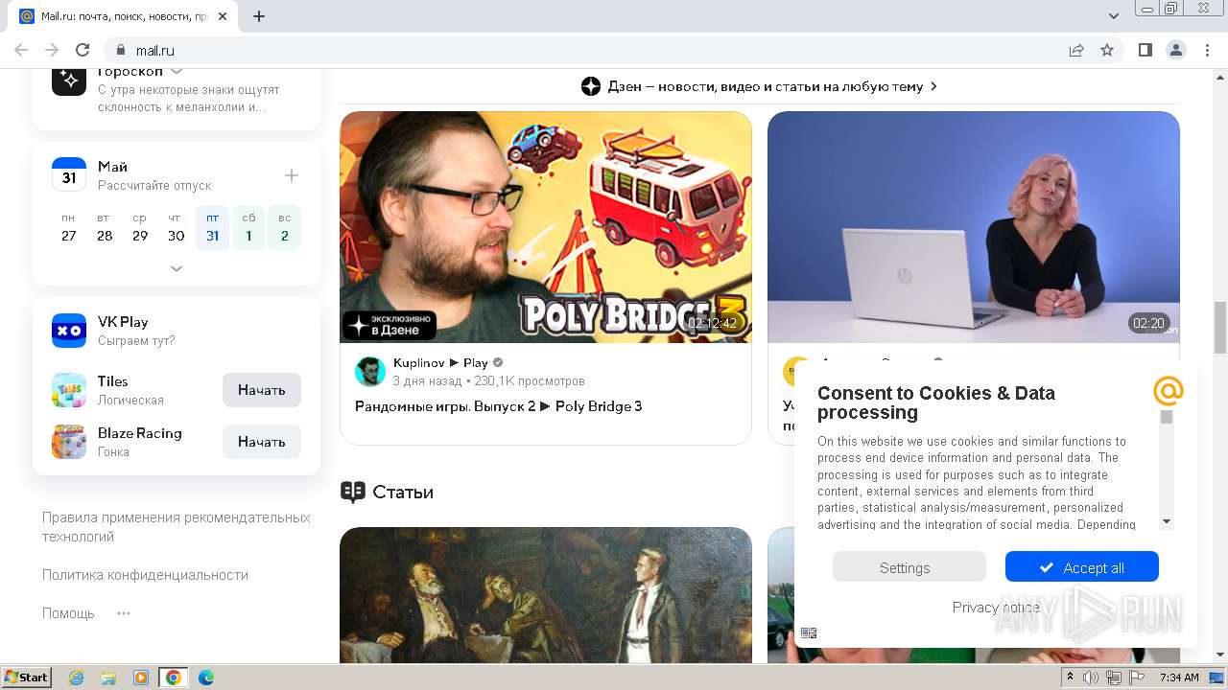Select Thursday 30 in calendar

click(177, 228)
